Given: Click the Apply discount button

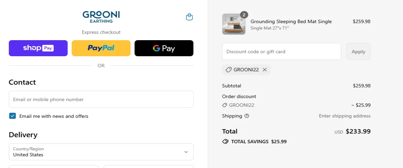Looking at the screenshot, I should pyautogui.click(x=358, y=52).
